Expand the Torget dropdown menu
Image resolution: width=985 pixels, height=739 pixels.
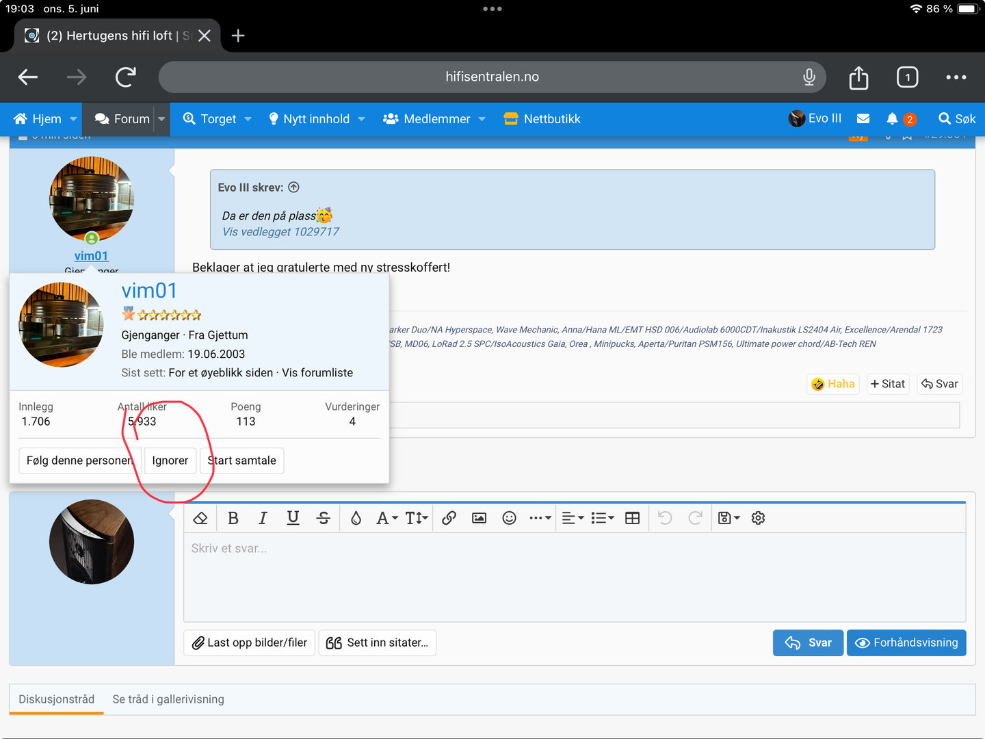click(x=248, y=119)
